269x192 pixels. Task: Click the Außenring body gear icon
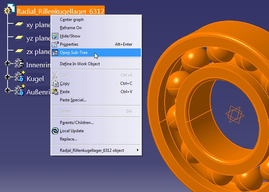19,90
